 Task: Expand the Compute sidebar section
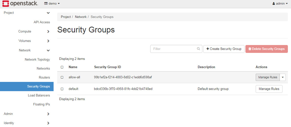[x=48, y=31]
